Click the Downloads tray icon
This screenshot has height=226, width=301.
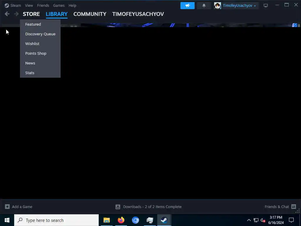(x=118, y=207)
